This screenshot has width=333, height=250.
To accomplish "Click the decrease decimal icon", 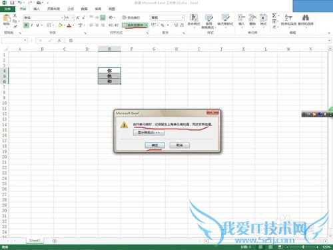I will pyautogui.click(x=182, y=25).
